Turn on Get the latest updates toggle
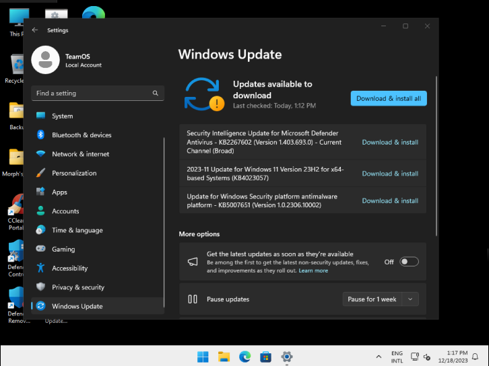The image size is (489, 366). pos(409,262)
